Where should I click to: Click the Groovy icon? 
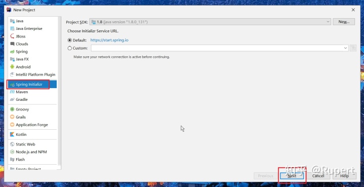[12, 109]
